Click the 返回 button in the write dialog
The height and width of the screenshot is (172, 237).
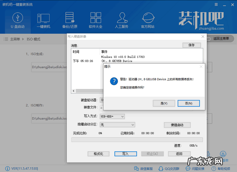179,154
